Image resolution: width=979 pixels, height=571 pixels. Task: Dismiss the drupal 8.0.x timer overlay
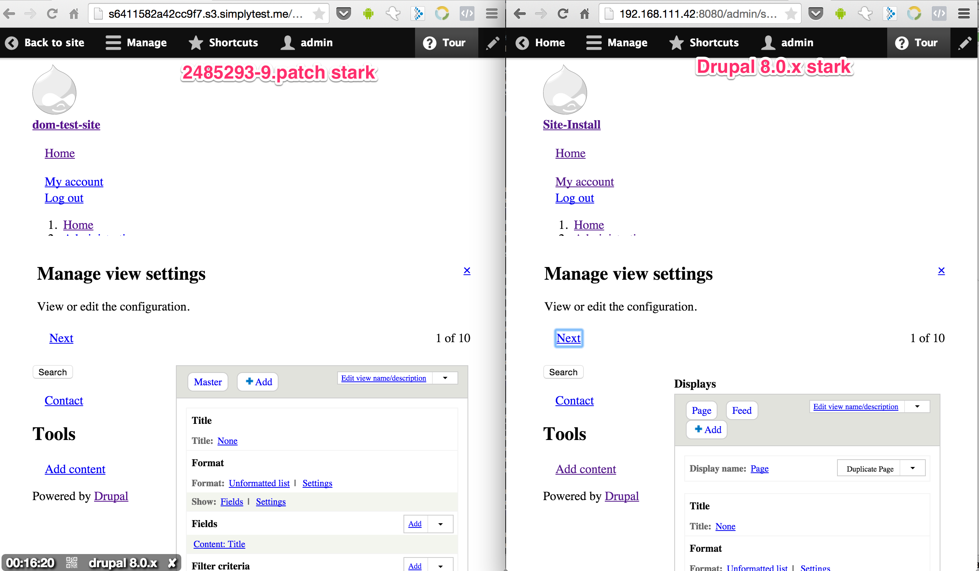(172, 563)
